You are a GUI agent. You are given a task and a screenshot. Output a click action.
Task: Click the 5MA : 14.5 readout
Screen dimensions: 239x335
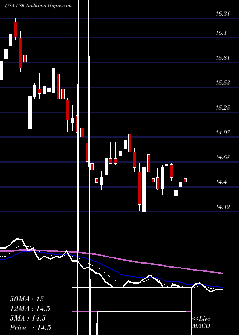(x=28, y=318)
